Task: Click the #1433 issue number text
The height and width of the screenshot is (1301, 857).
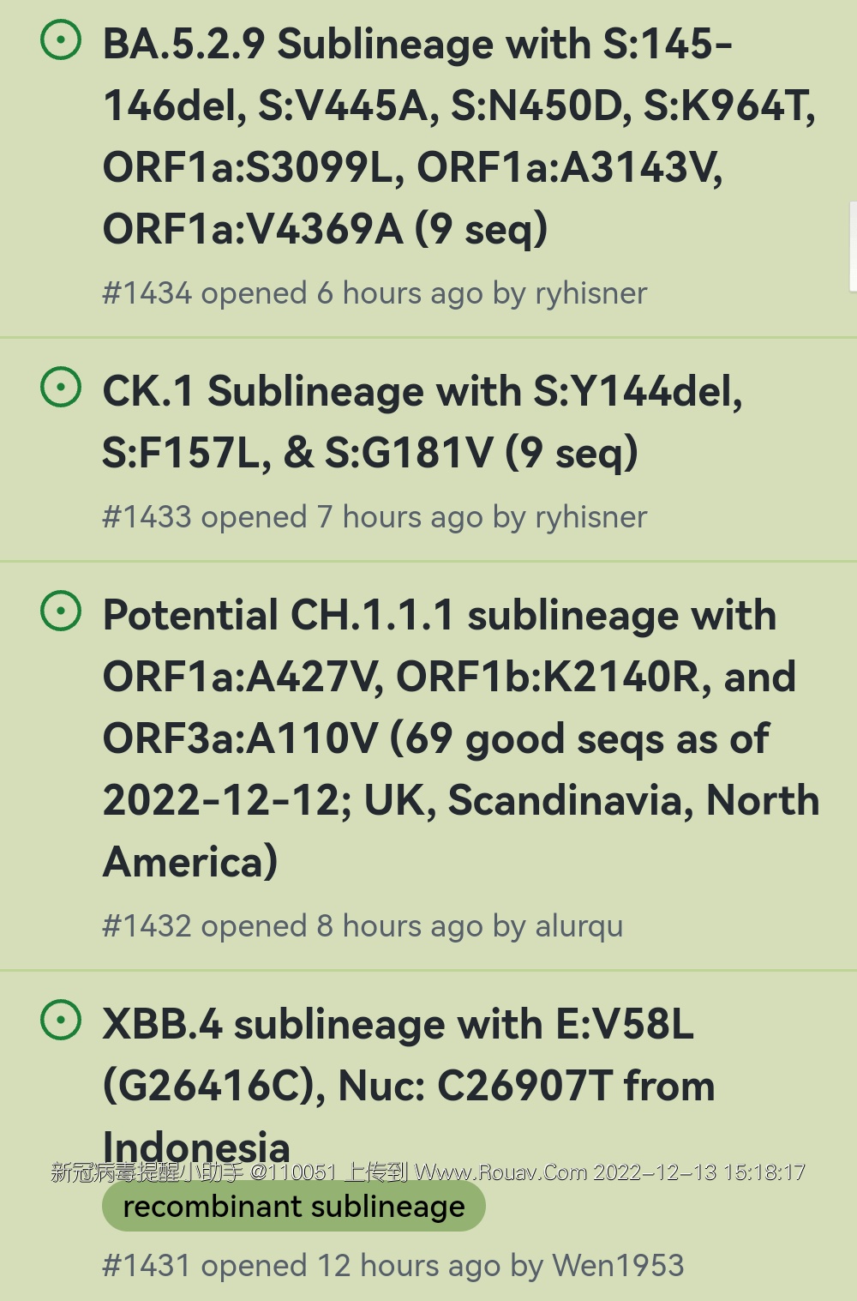Action: [147, 517]
